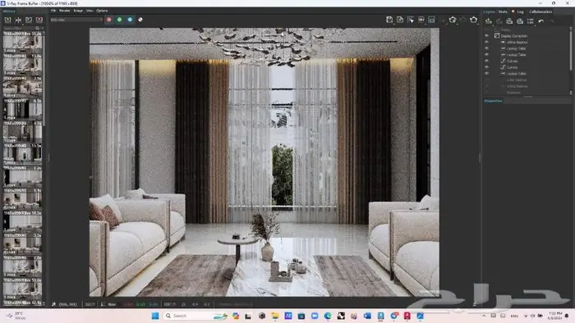
Task: Open the File menu
Action: pyautogui.click(x=53, y=11)
